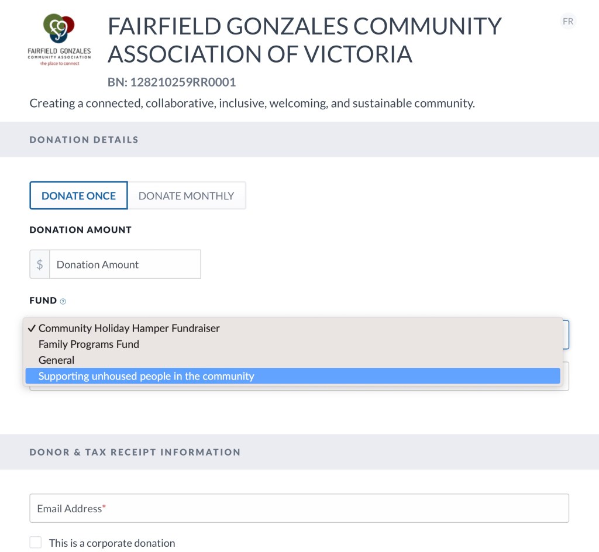Click the "This is a corporate donation" label
Image resolution: width=599 pixels, height=552 pixels.
pyautogui.click(x=112, y=543)
